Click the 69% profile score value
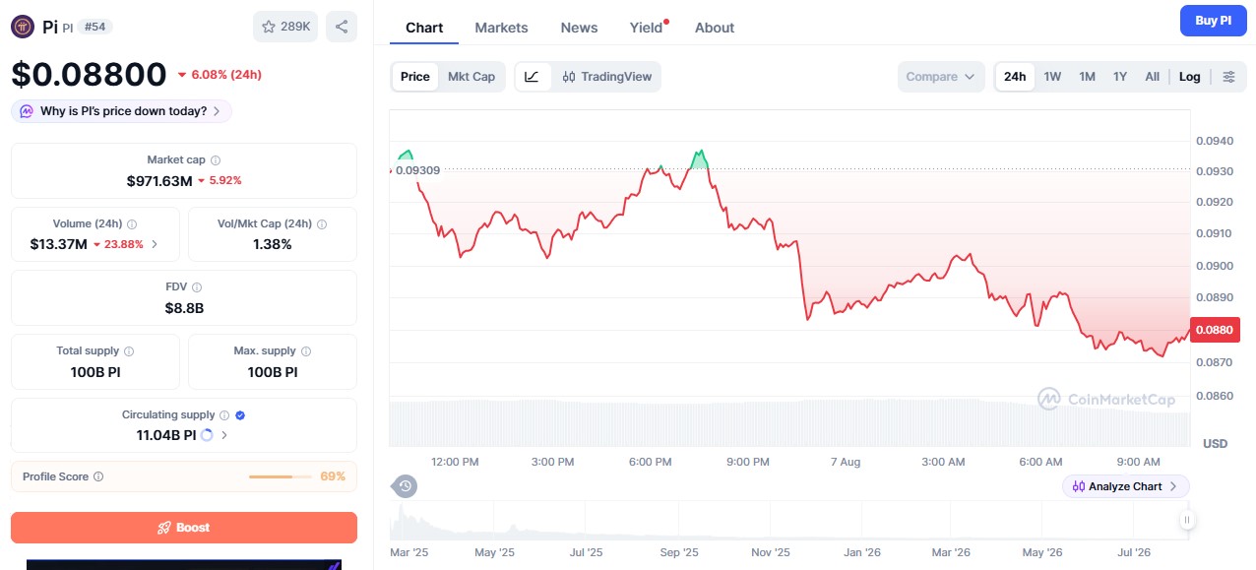 pyautogui.click(x=333, y=476)
